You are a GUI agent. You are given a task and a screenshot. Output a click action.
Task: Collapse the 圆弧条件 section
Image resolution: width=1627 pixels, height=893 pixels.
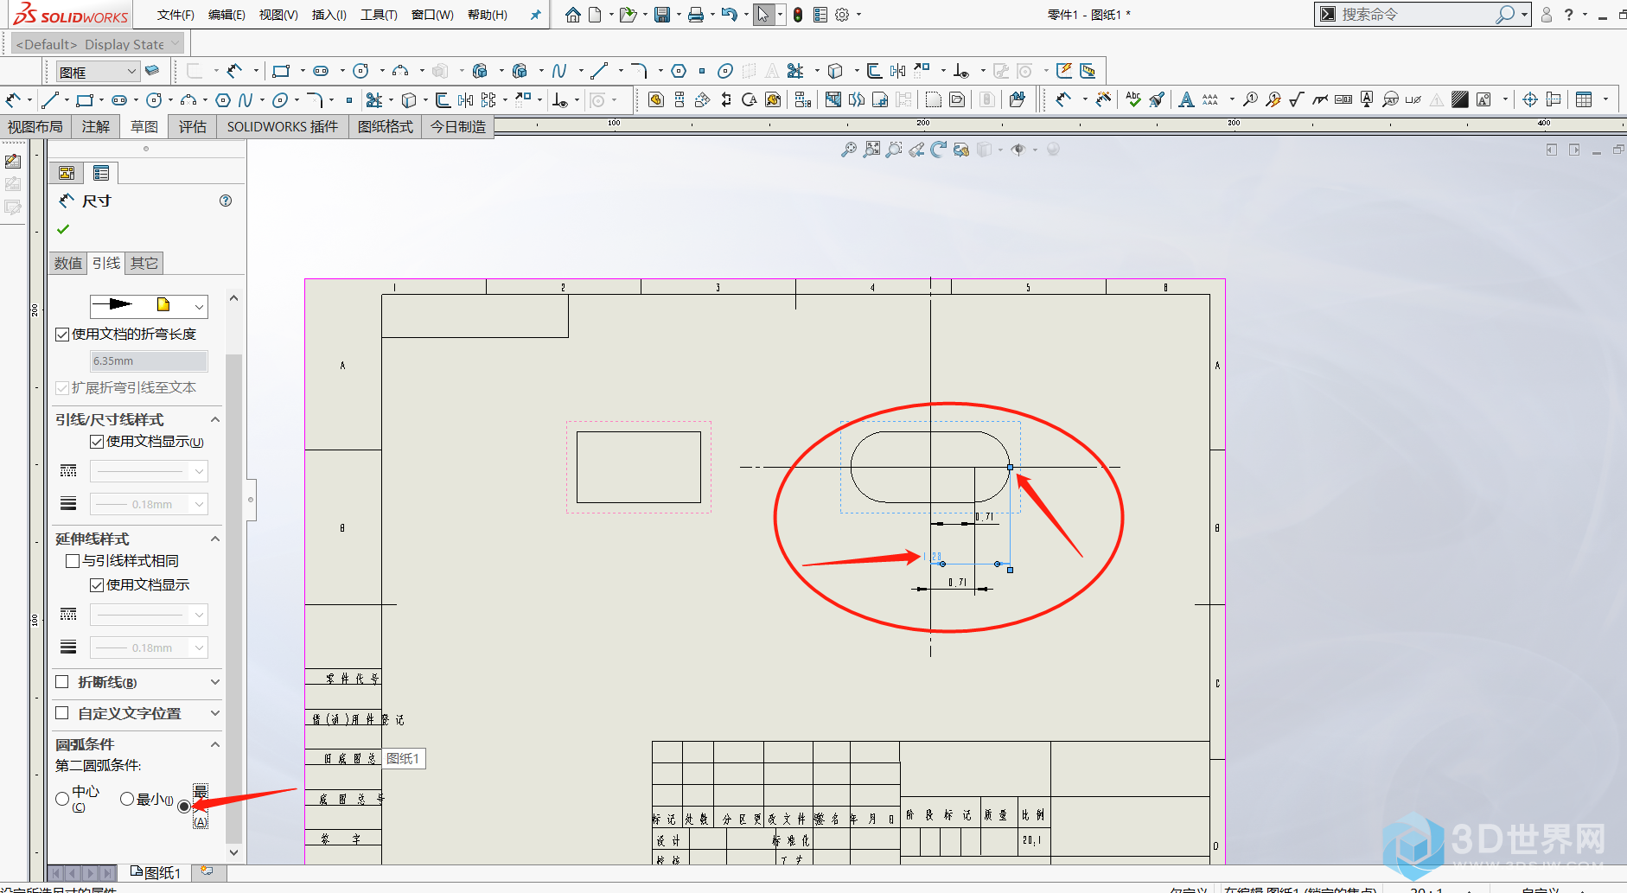coord(215,744)
